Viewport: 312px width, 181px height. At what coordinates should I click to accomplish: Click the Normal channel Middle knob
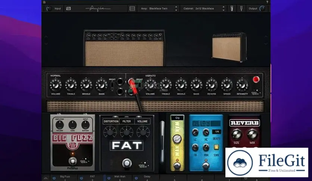(x=86, y=85)
